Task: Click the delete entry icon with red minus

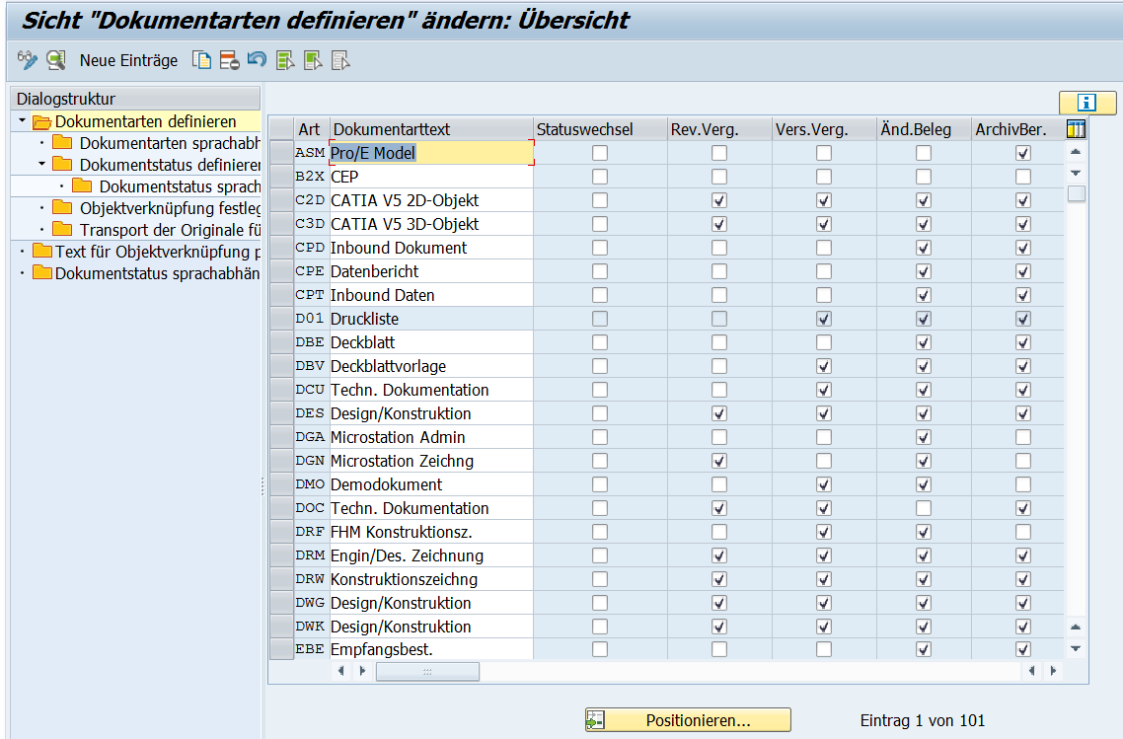Action: pos(229,60)
